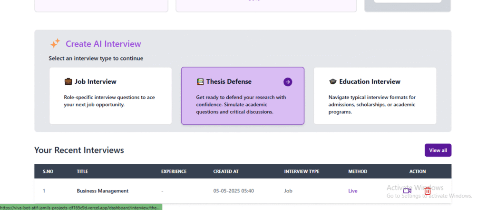
Task: Click the sparkle icon beside Create AI Interview
Action: click(x=55, y=44)
